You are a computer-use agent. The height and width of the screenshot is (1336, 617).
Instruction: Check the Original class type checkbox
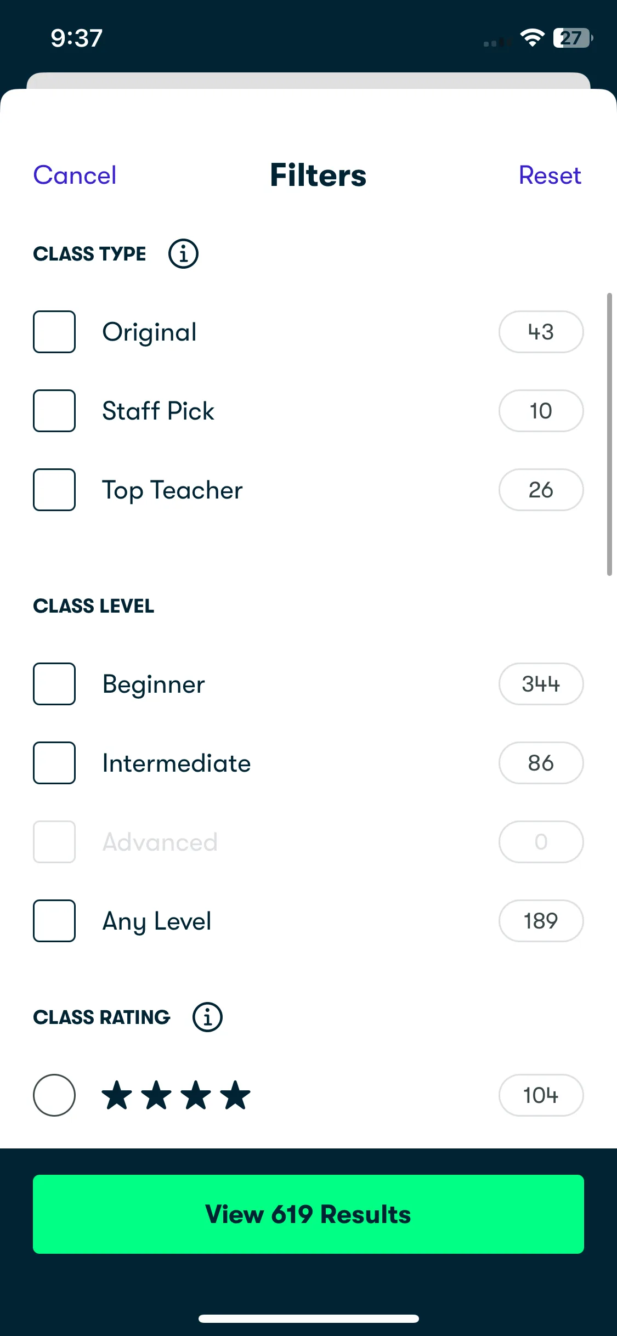pyautogui.click(x=54, y=332)
